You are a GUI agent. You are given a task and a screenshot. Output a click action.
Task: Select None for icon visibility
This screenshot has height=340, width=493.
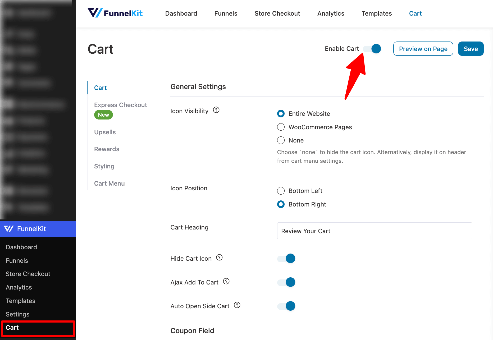[x=281, y=140]
